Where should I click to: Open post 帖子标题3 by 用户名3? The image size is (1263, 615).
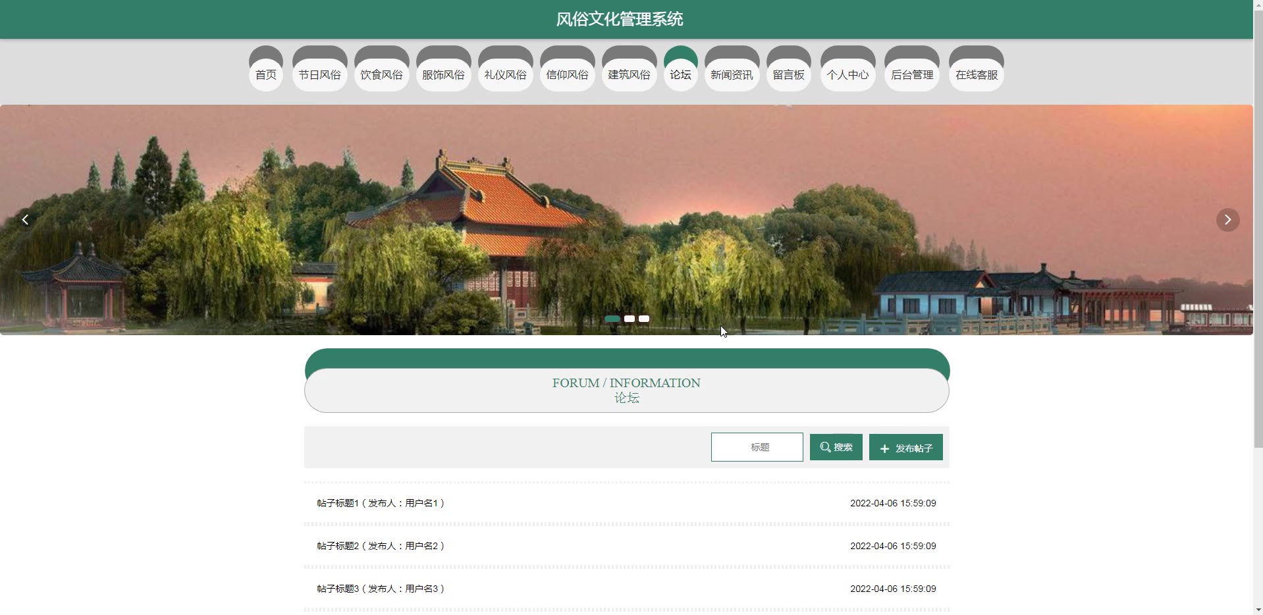(x=626, y=589)
